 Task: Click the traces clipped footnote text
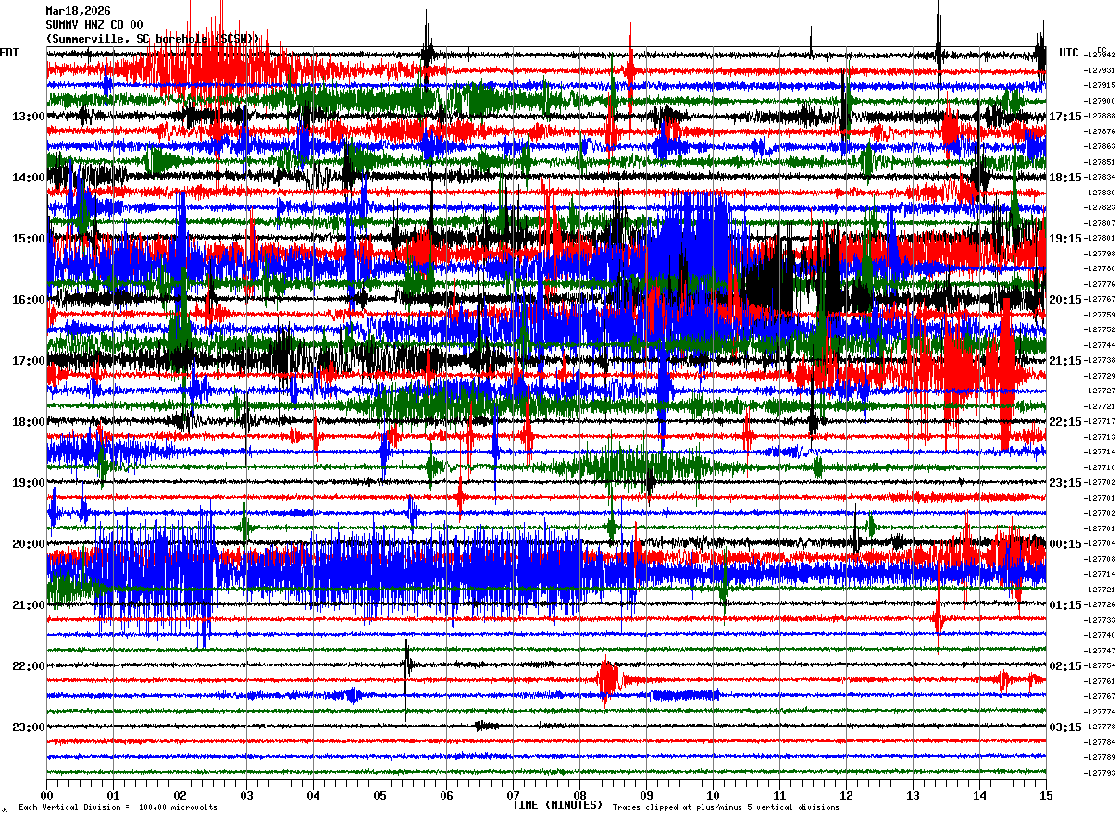(x=726, y=807)
